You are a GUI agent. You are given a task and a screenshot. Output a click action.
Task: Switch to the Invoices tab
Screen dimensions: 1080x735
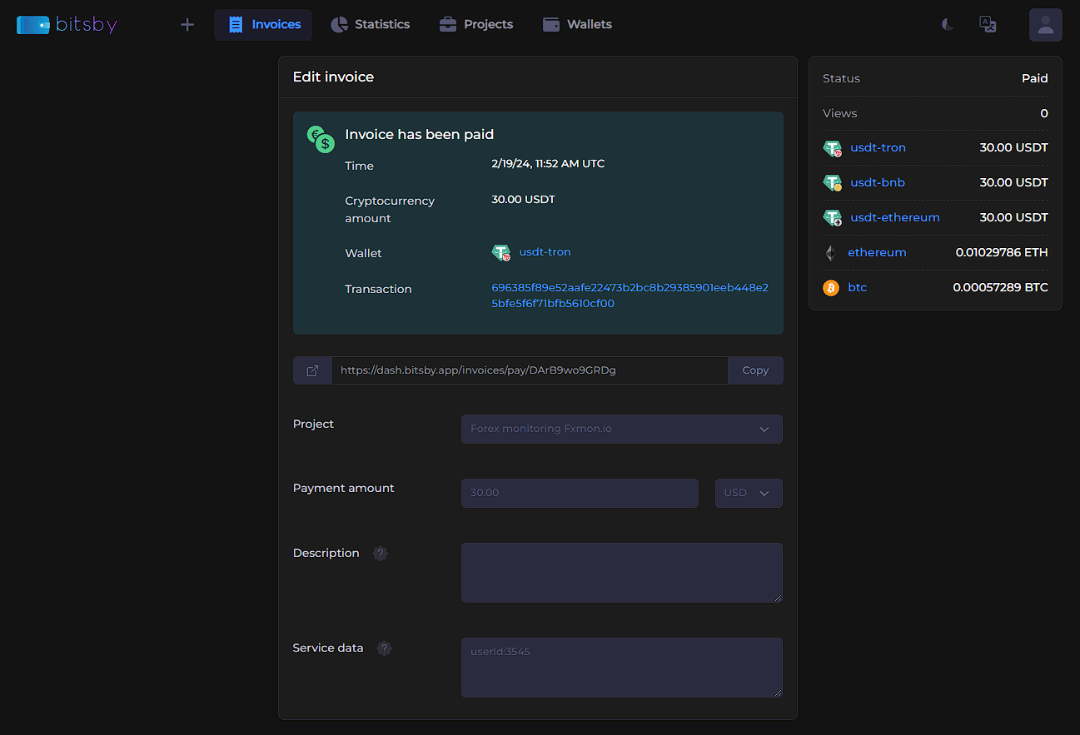pos(263,25)
